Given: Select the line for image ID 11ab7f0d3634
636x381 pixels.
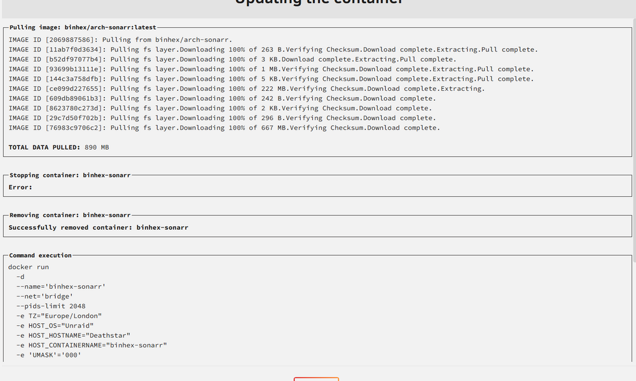Looking at the screenshot, I should click(x=273, y=50).
